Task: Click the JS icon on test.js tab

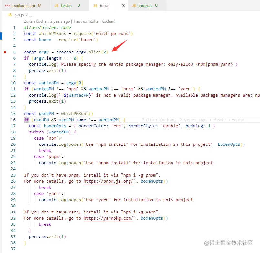Action: coord(57,6)
